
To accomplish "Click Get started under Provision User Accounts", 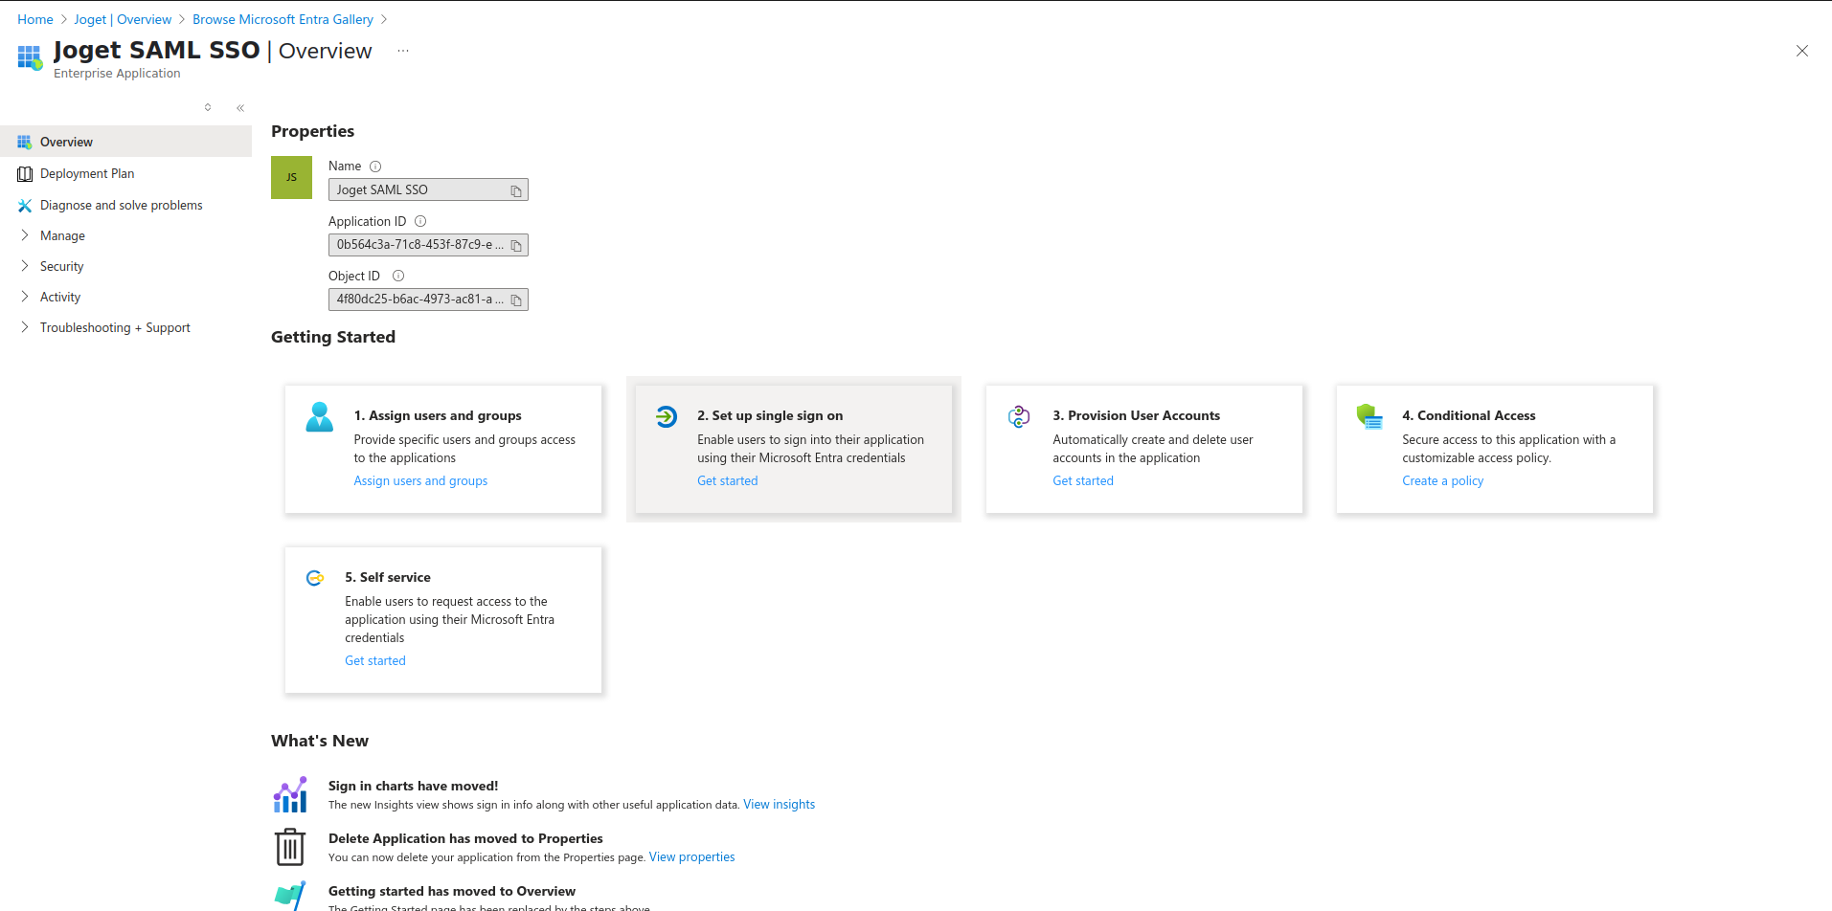I will point(1083,480).
